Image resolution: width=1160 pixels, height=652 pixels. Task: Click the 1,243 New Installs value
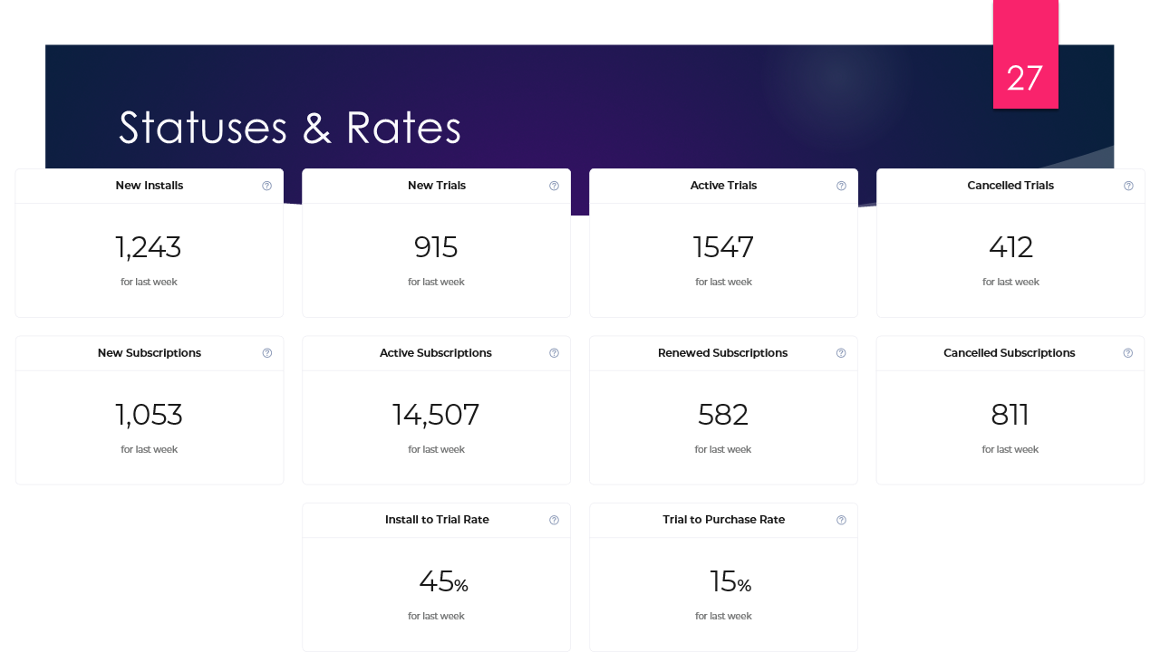coord(149,247)
